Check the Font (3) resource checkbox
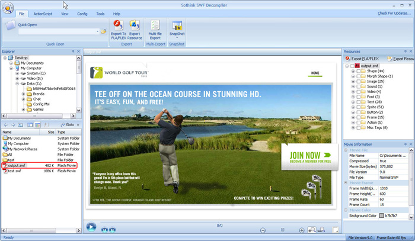The width and height of the screenshot is (415, 241). (358, 97)
